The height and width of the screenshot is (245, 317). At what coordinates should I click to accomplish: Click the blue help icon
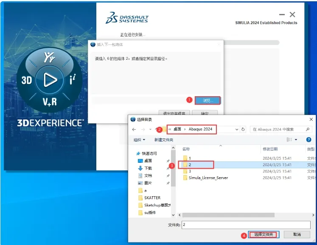pos(309,139)
